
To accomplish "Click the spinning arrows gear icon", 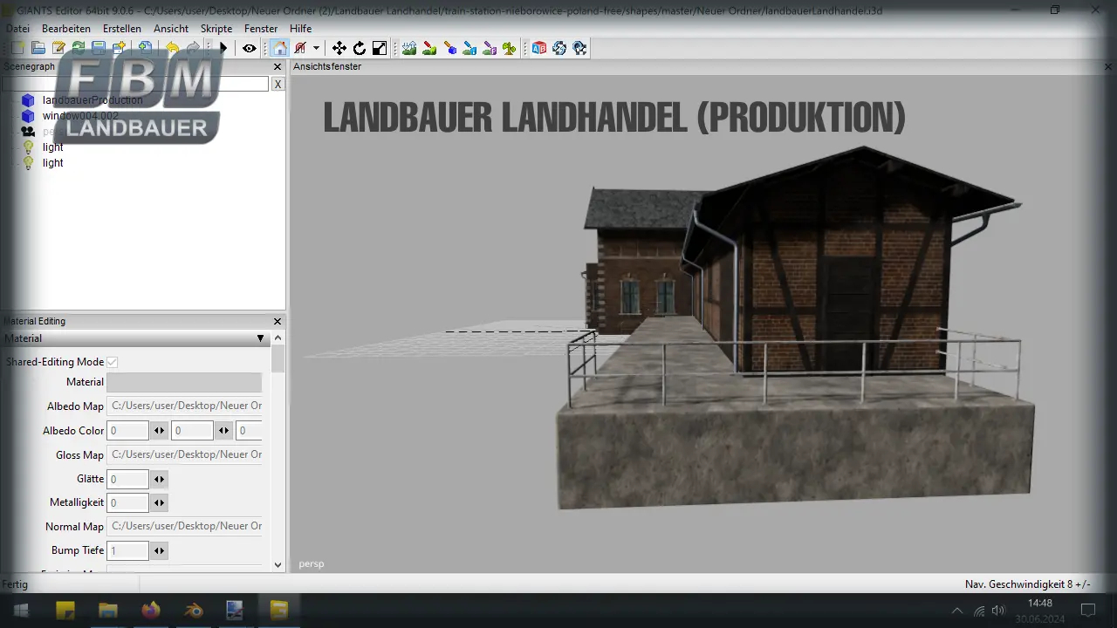I will coord(559,48).
